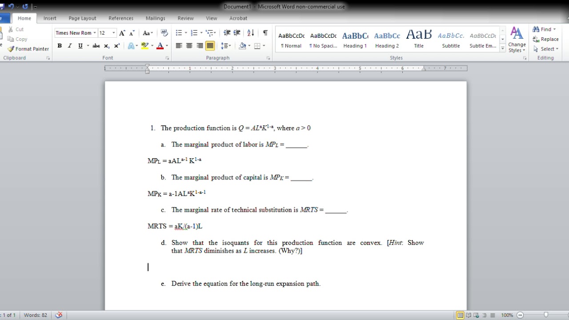Click the Borders icon
Viewport: 569px width, 320px height.
(257, 46)
